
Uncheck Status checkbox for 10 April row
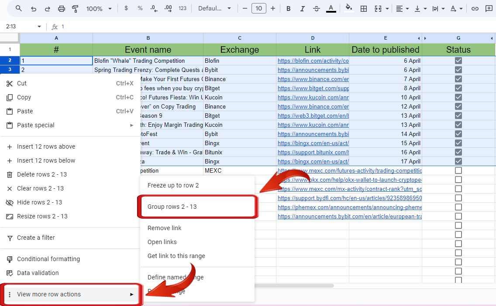[458, 97]
